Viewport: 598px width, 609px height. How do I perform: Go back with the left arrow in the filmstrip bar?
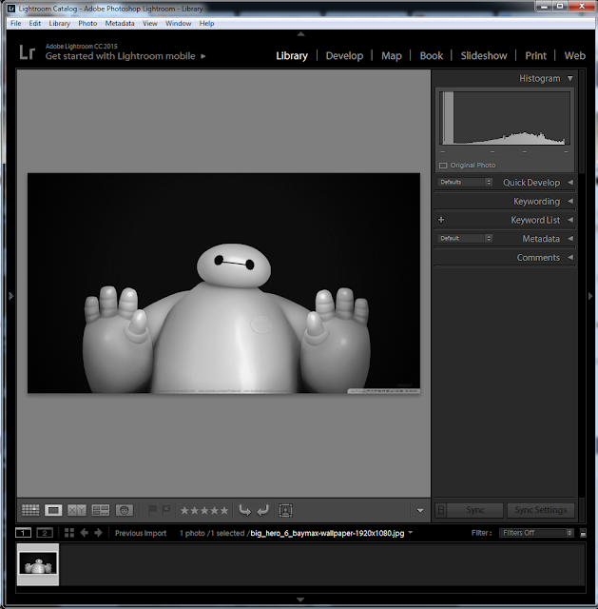tap(84, 533)
